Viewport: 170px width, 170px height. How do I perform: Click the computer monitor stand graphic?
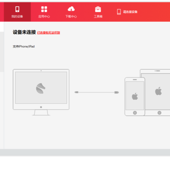point(41,112)
